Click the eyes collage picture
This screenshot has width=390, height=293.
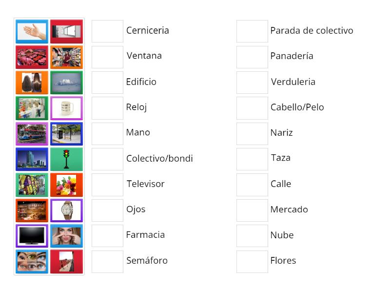click(32, 260)
